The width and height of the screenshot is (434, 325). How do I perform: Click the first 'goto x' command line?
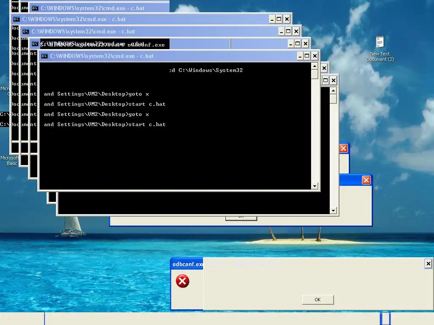tap(96, 94)
